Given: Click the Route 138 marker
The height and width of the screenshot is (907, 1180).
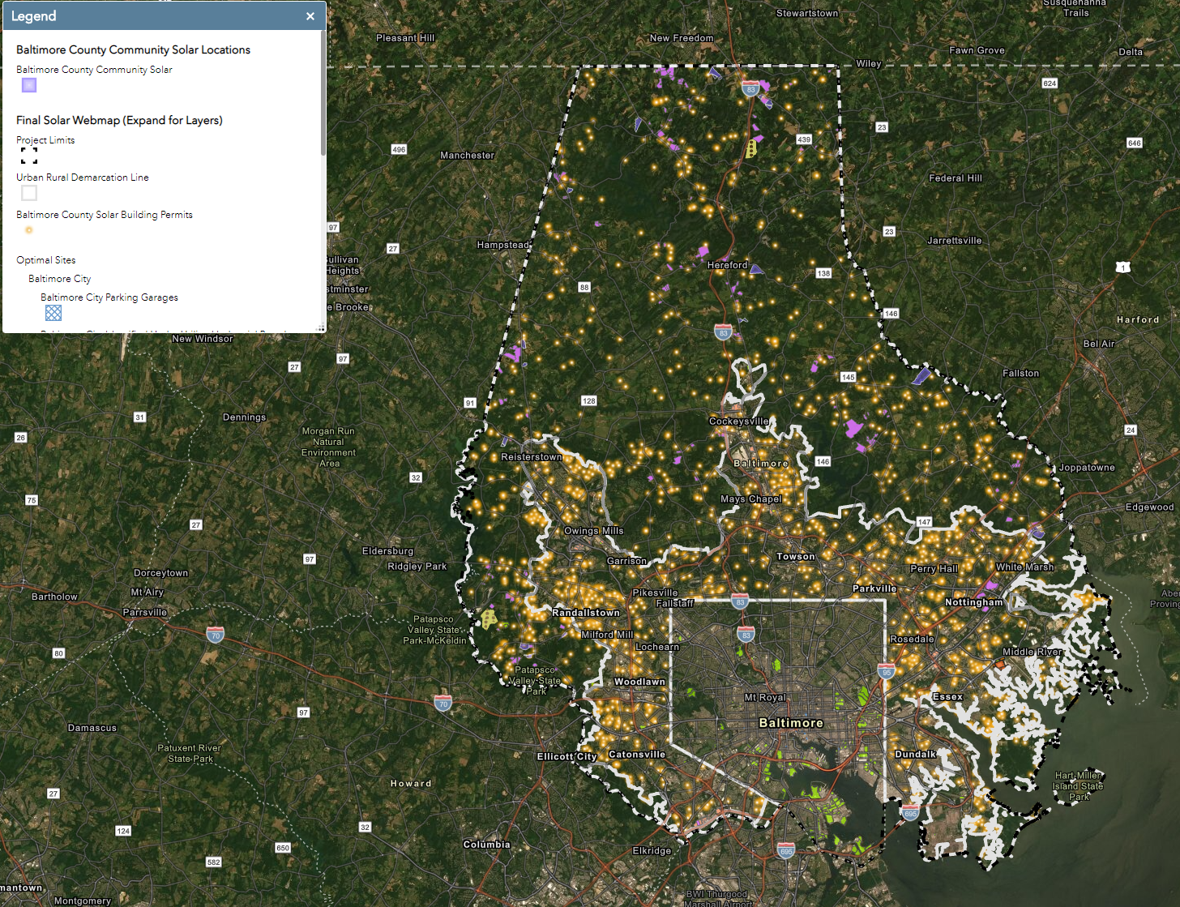Looking at the screenshot, I should (x=824, y=273).
